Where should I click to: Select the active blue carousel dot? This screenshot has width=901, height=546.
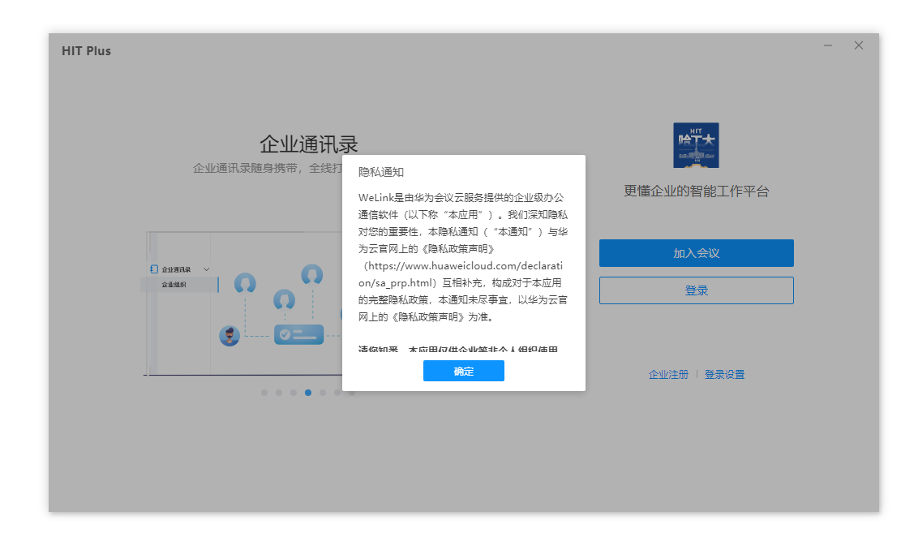[x=308, y=393]
